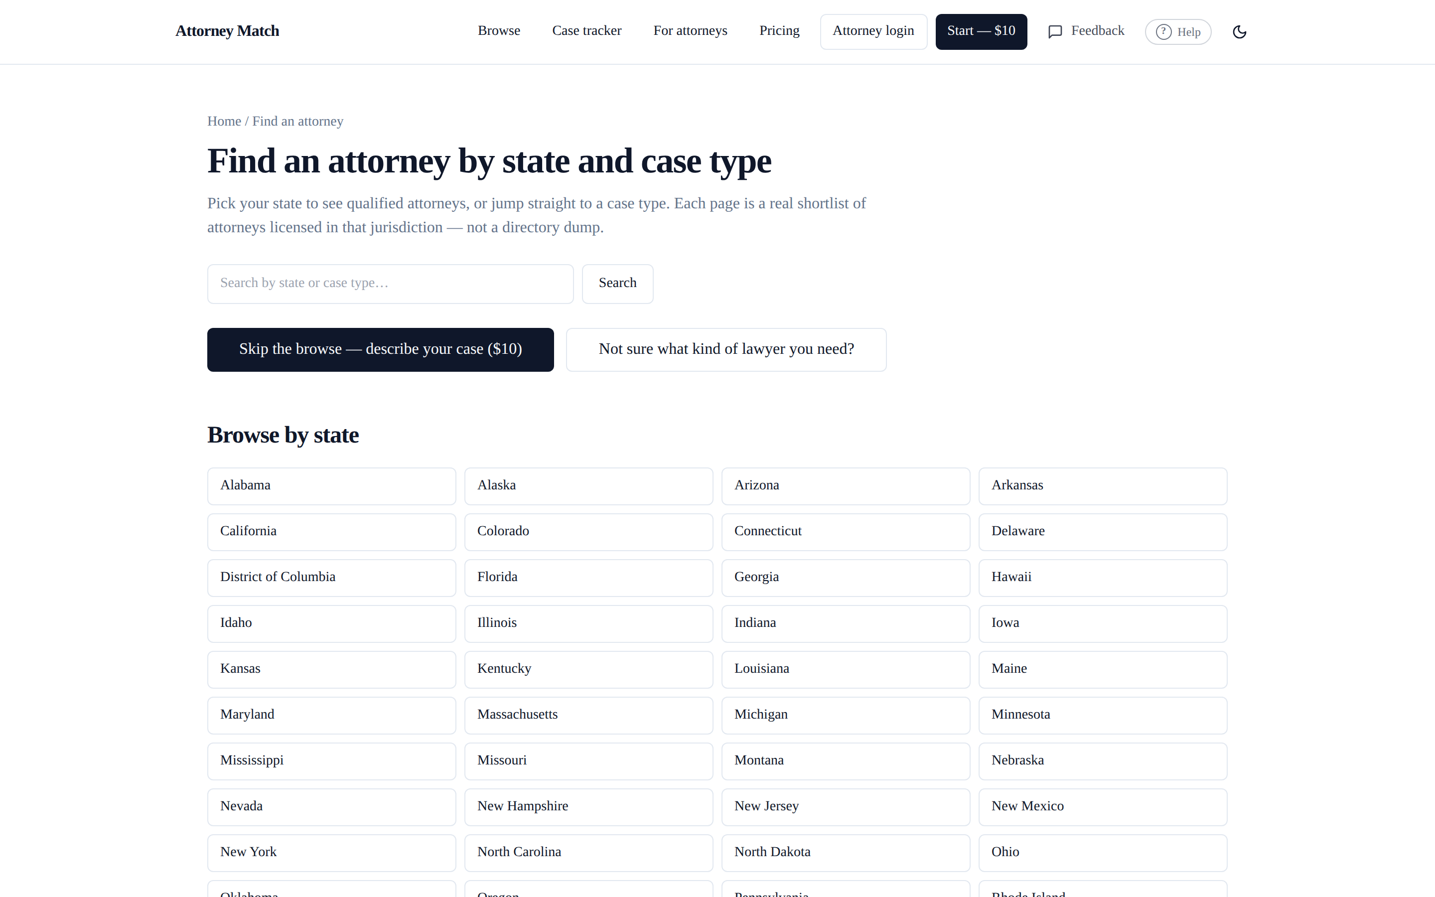The width and height of the screenshot is (1435, 897).
Task: Open Minnesota in the state grid
Action: point(1102,716)
